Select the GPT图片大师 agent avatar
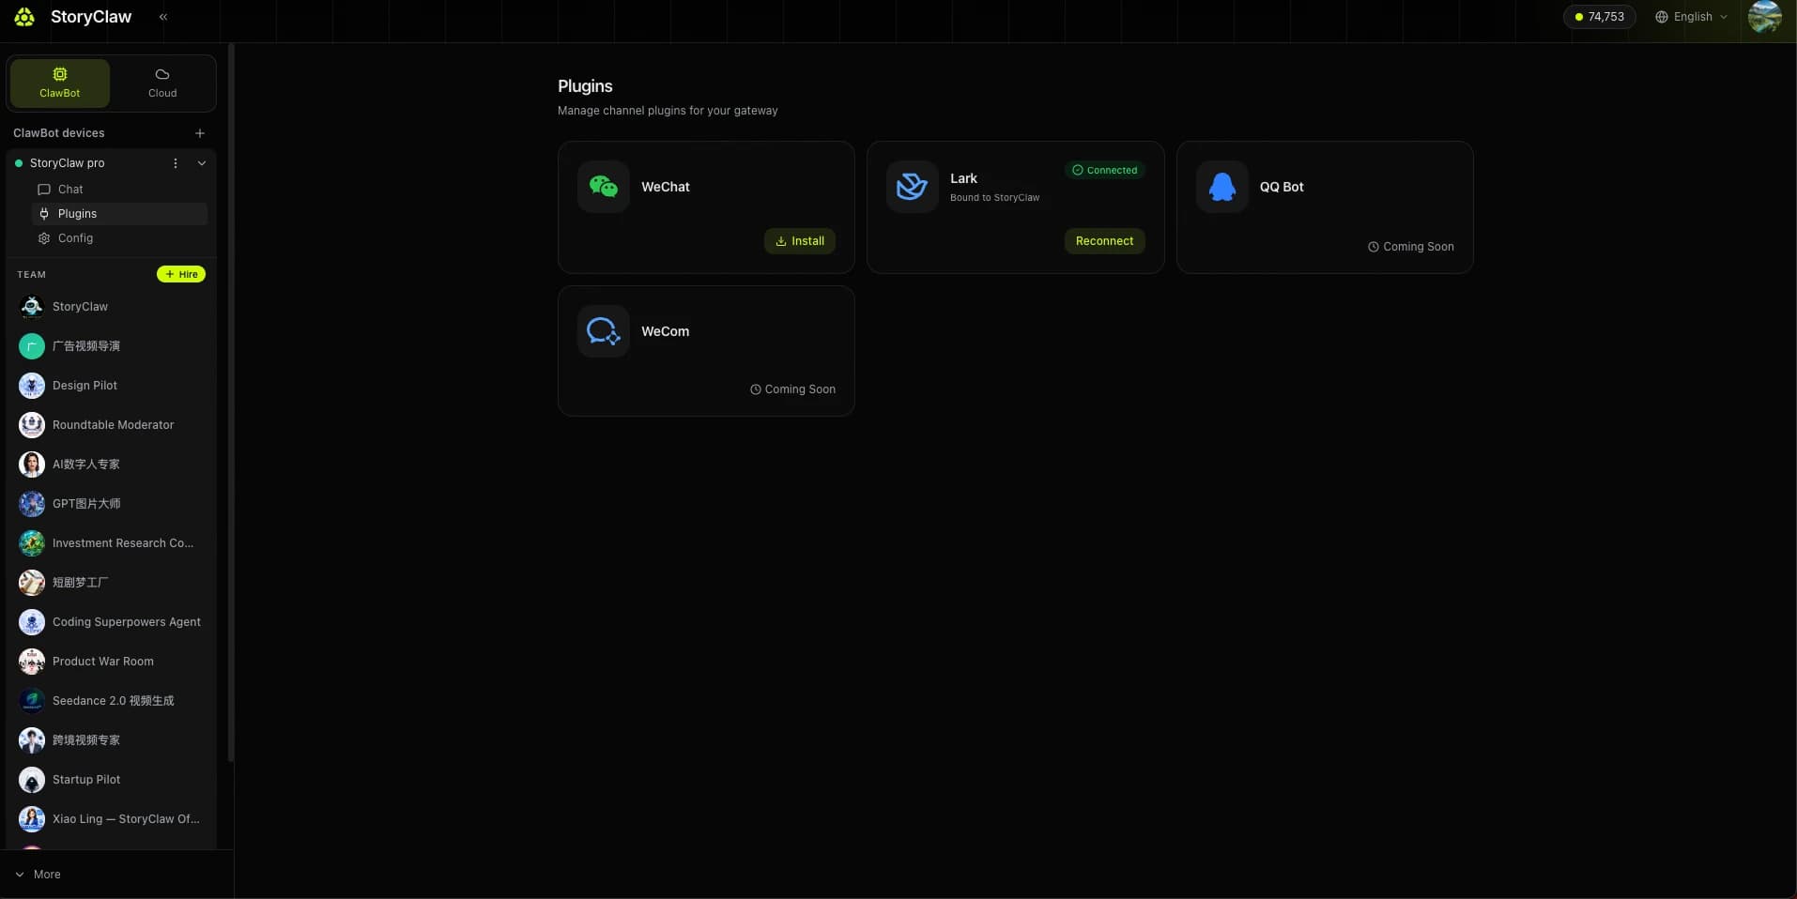Viewport: 1797px width, 899px height. [32, 504]
